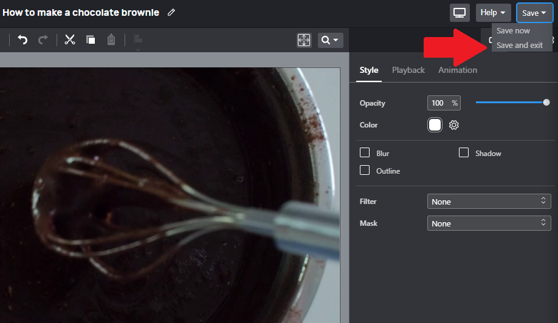The image size is (558, 323).
Task: Select the whisk video on canvas
Action: [170, 195]
